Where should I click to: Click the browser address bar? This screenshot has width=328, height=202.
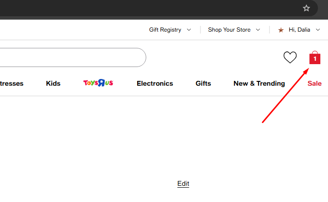click(144, 8)
